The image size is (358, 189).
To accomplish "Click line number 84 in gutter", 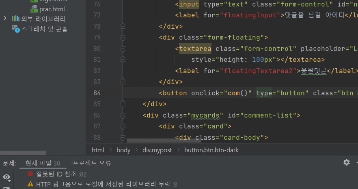I will (97, 93).
